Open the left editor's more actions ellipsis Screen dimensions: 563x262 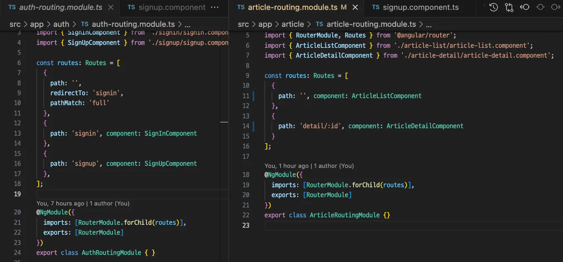215,7
